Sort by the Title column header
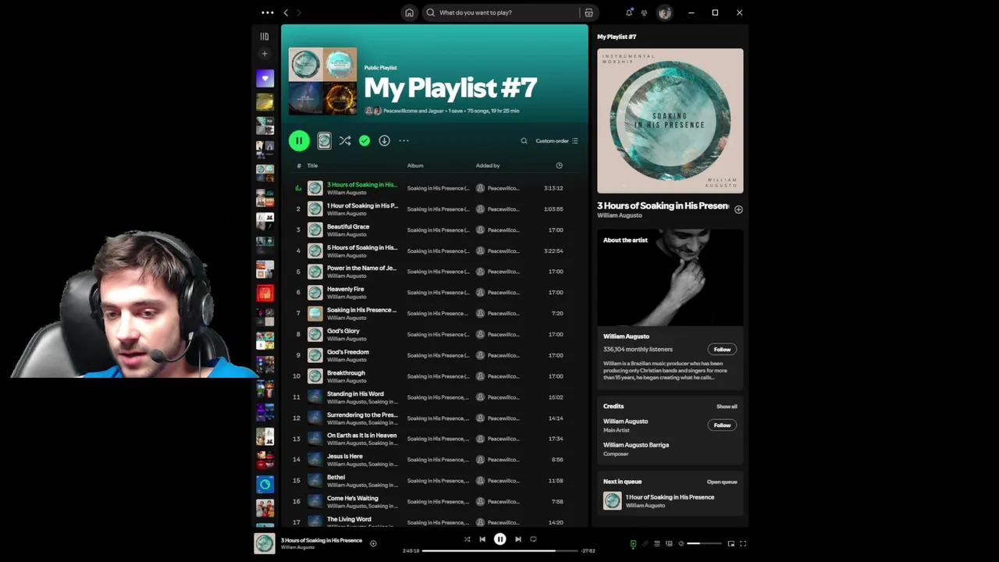The image size is (999, 562). coord(312,165)
